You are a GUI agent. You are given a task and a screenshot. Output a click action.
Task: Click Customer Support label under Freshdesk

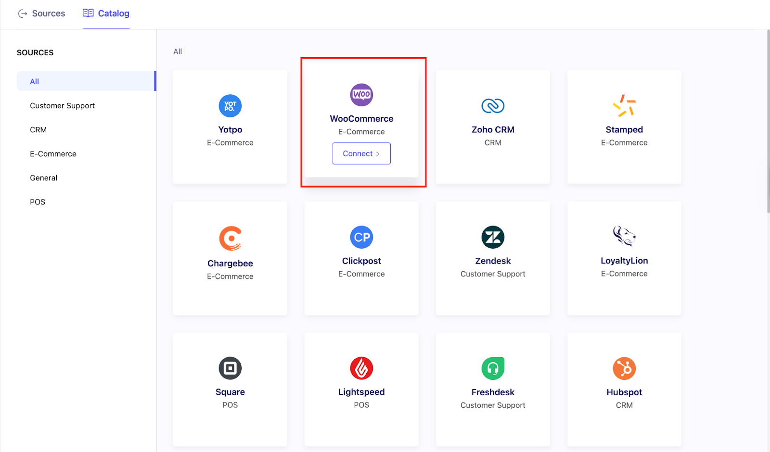tap(493, 405)
